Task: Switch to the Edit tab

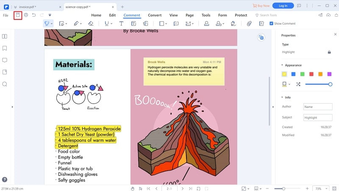Action: (x=112, y=15)
